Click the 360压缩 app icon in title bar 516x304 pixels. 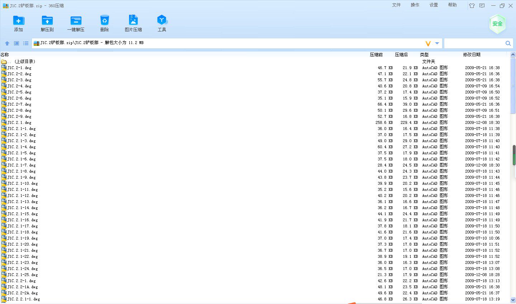[5, 6]
